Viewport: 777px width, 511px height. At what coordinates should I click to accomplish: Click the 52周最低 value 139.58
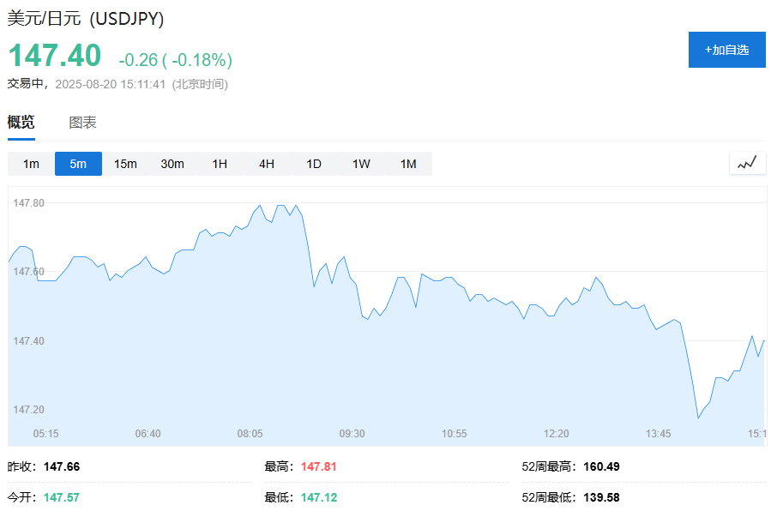click(x=601, y=497)
